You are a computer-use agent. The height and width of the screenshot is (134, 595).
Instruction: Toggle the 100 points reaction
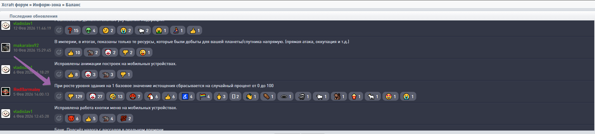tap(125, 119)
